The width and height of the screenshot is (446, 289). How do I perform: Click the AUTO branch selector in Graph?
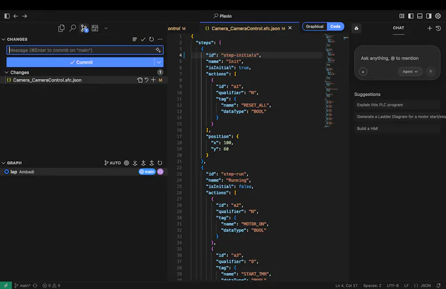click(113, 163)
